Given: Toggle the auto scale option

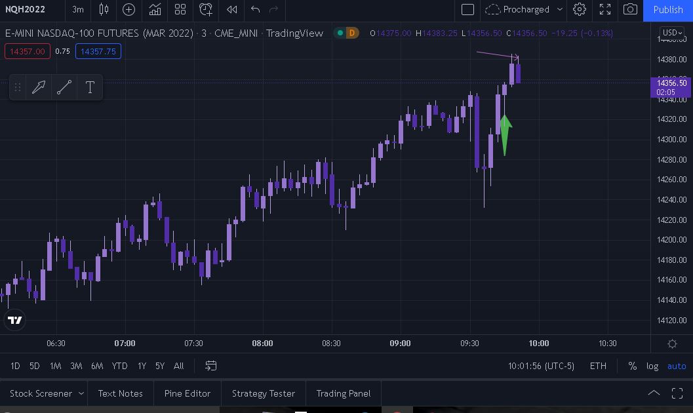Looking at the screenshot, I should (677, 366).
